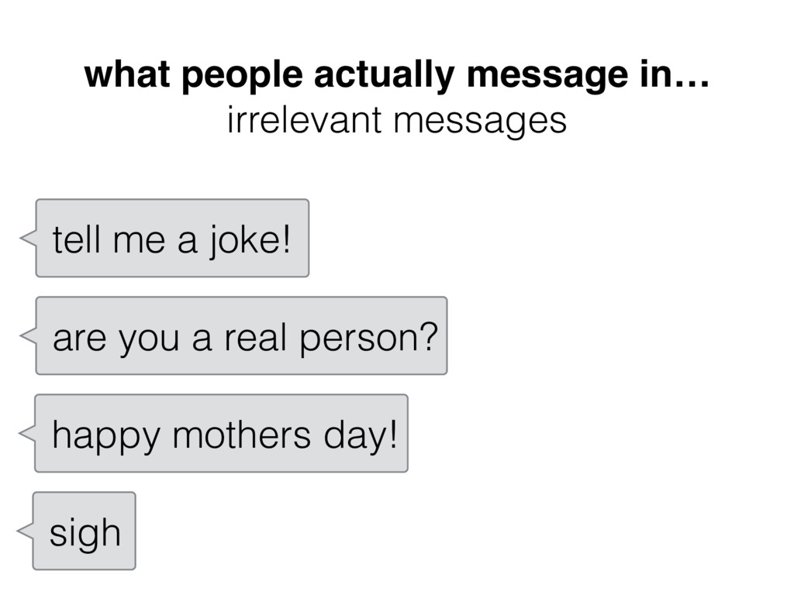Click the slide title 'what people actually message in…'
The width and height of the screenshot is (794, 595).
396,74
